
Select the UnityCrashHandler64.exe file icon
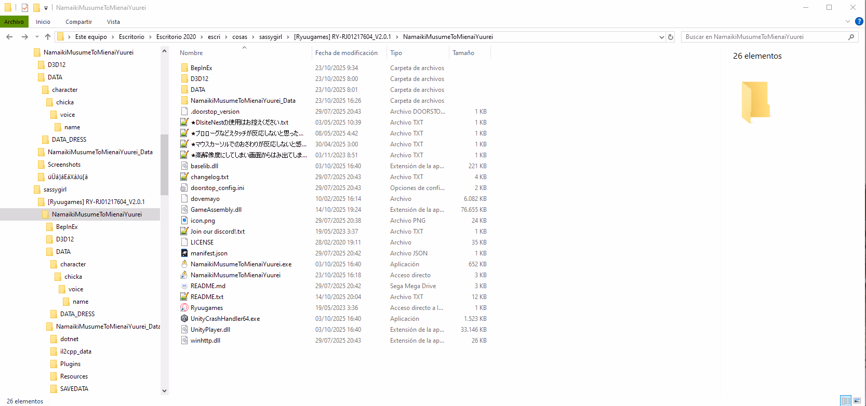tap(184, 319)
